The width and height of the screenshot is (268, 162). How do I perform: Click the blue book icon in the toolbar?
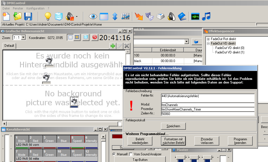pyautogui.click(x=182, y=16)
